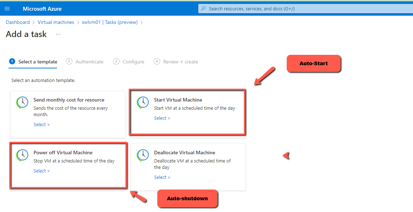Click the Send monthly cost clock icon

pyautogui.click(x=22, y=102)
